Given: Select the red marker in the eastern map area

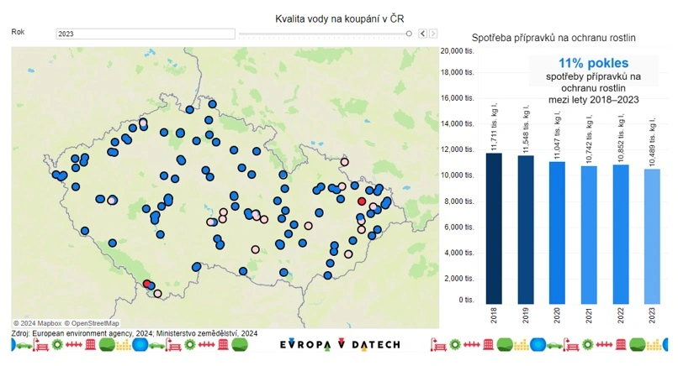Looking at the screenshot, I should 362,201.
